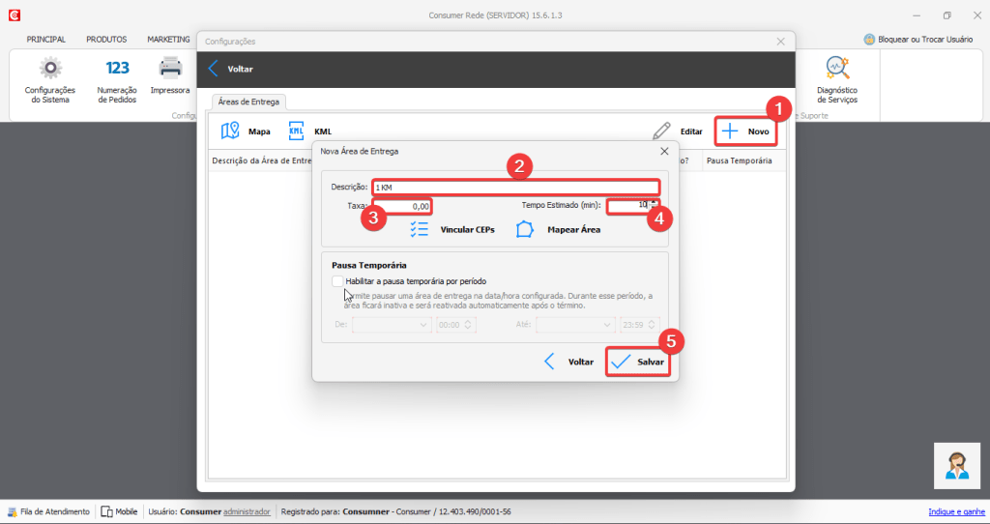The image size is (990, 524).
Task: Open the support assistant avatar icon
Action: pyautogui.click(x=957, y=465)
